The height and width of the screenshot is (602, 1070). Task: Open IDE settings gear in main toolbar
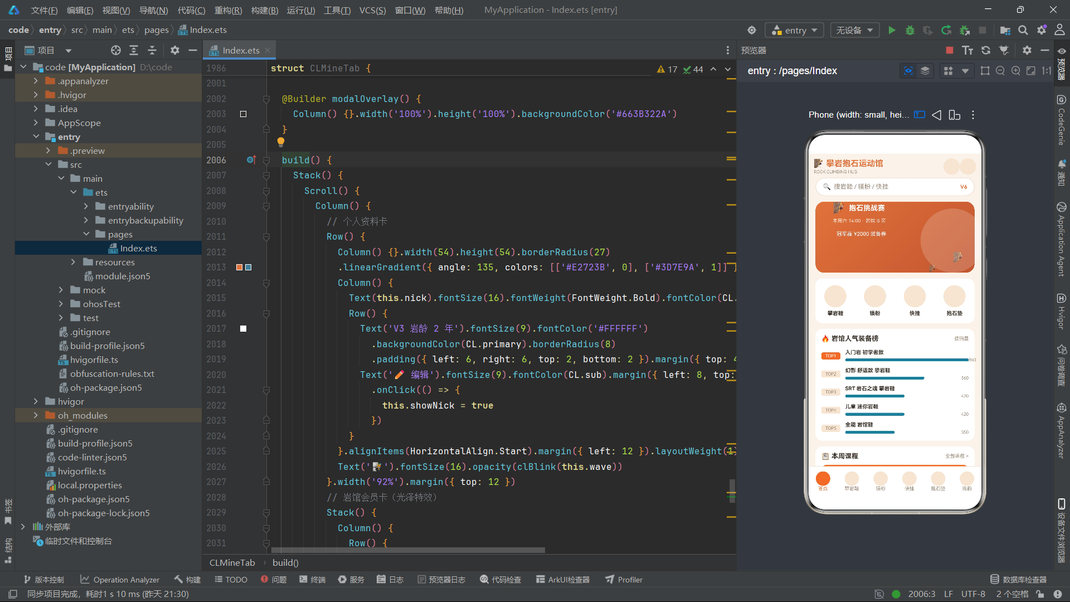[1042, 30]
